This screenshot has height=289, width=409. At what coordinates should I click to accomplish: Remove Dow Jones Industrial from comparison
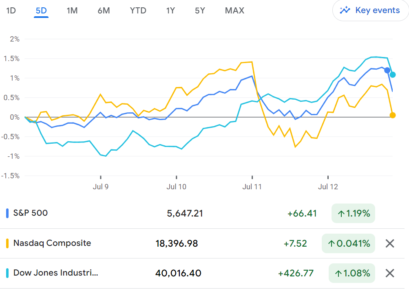coord(390,273)
